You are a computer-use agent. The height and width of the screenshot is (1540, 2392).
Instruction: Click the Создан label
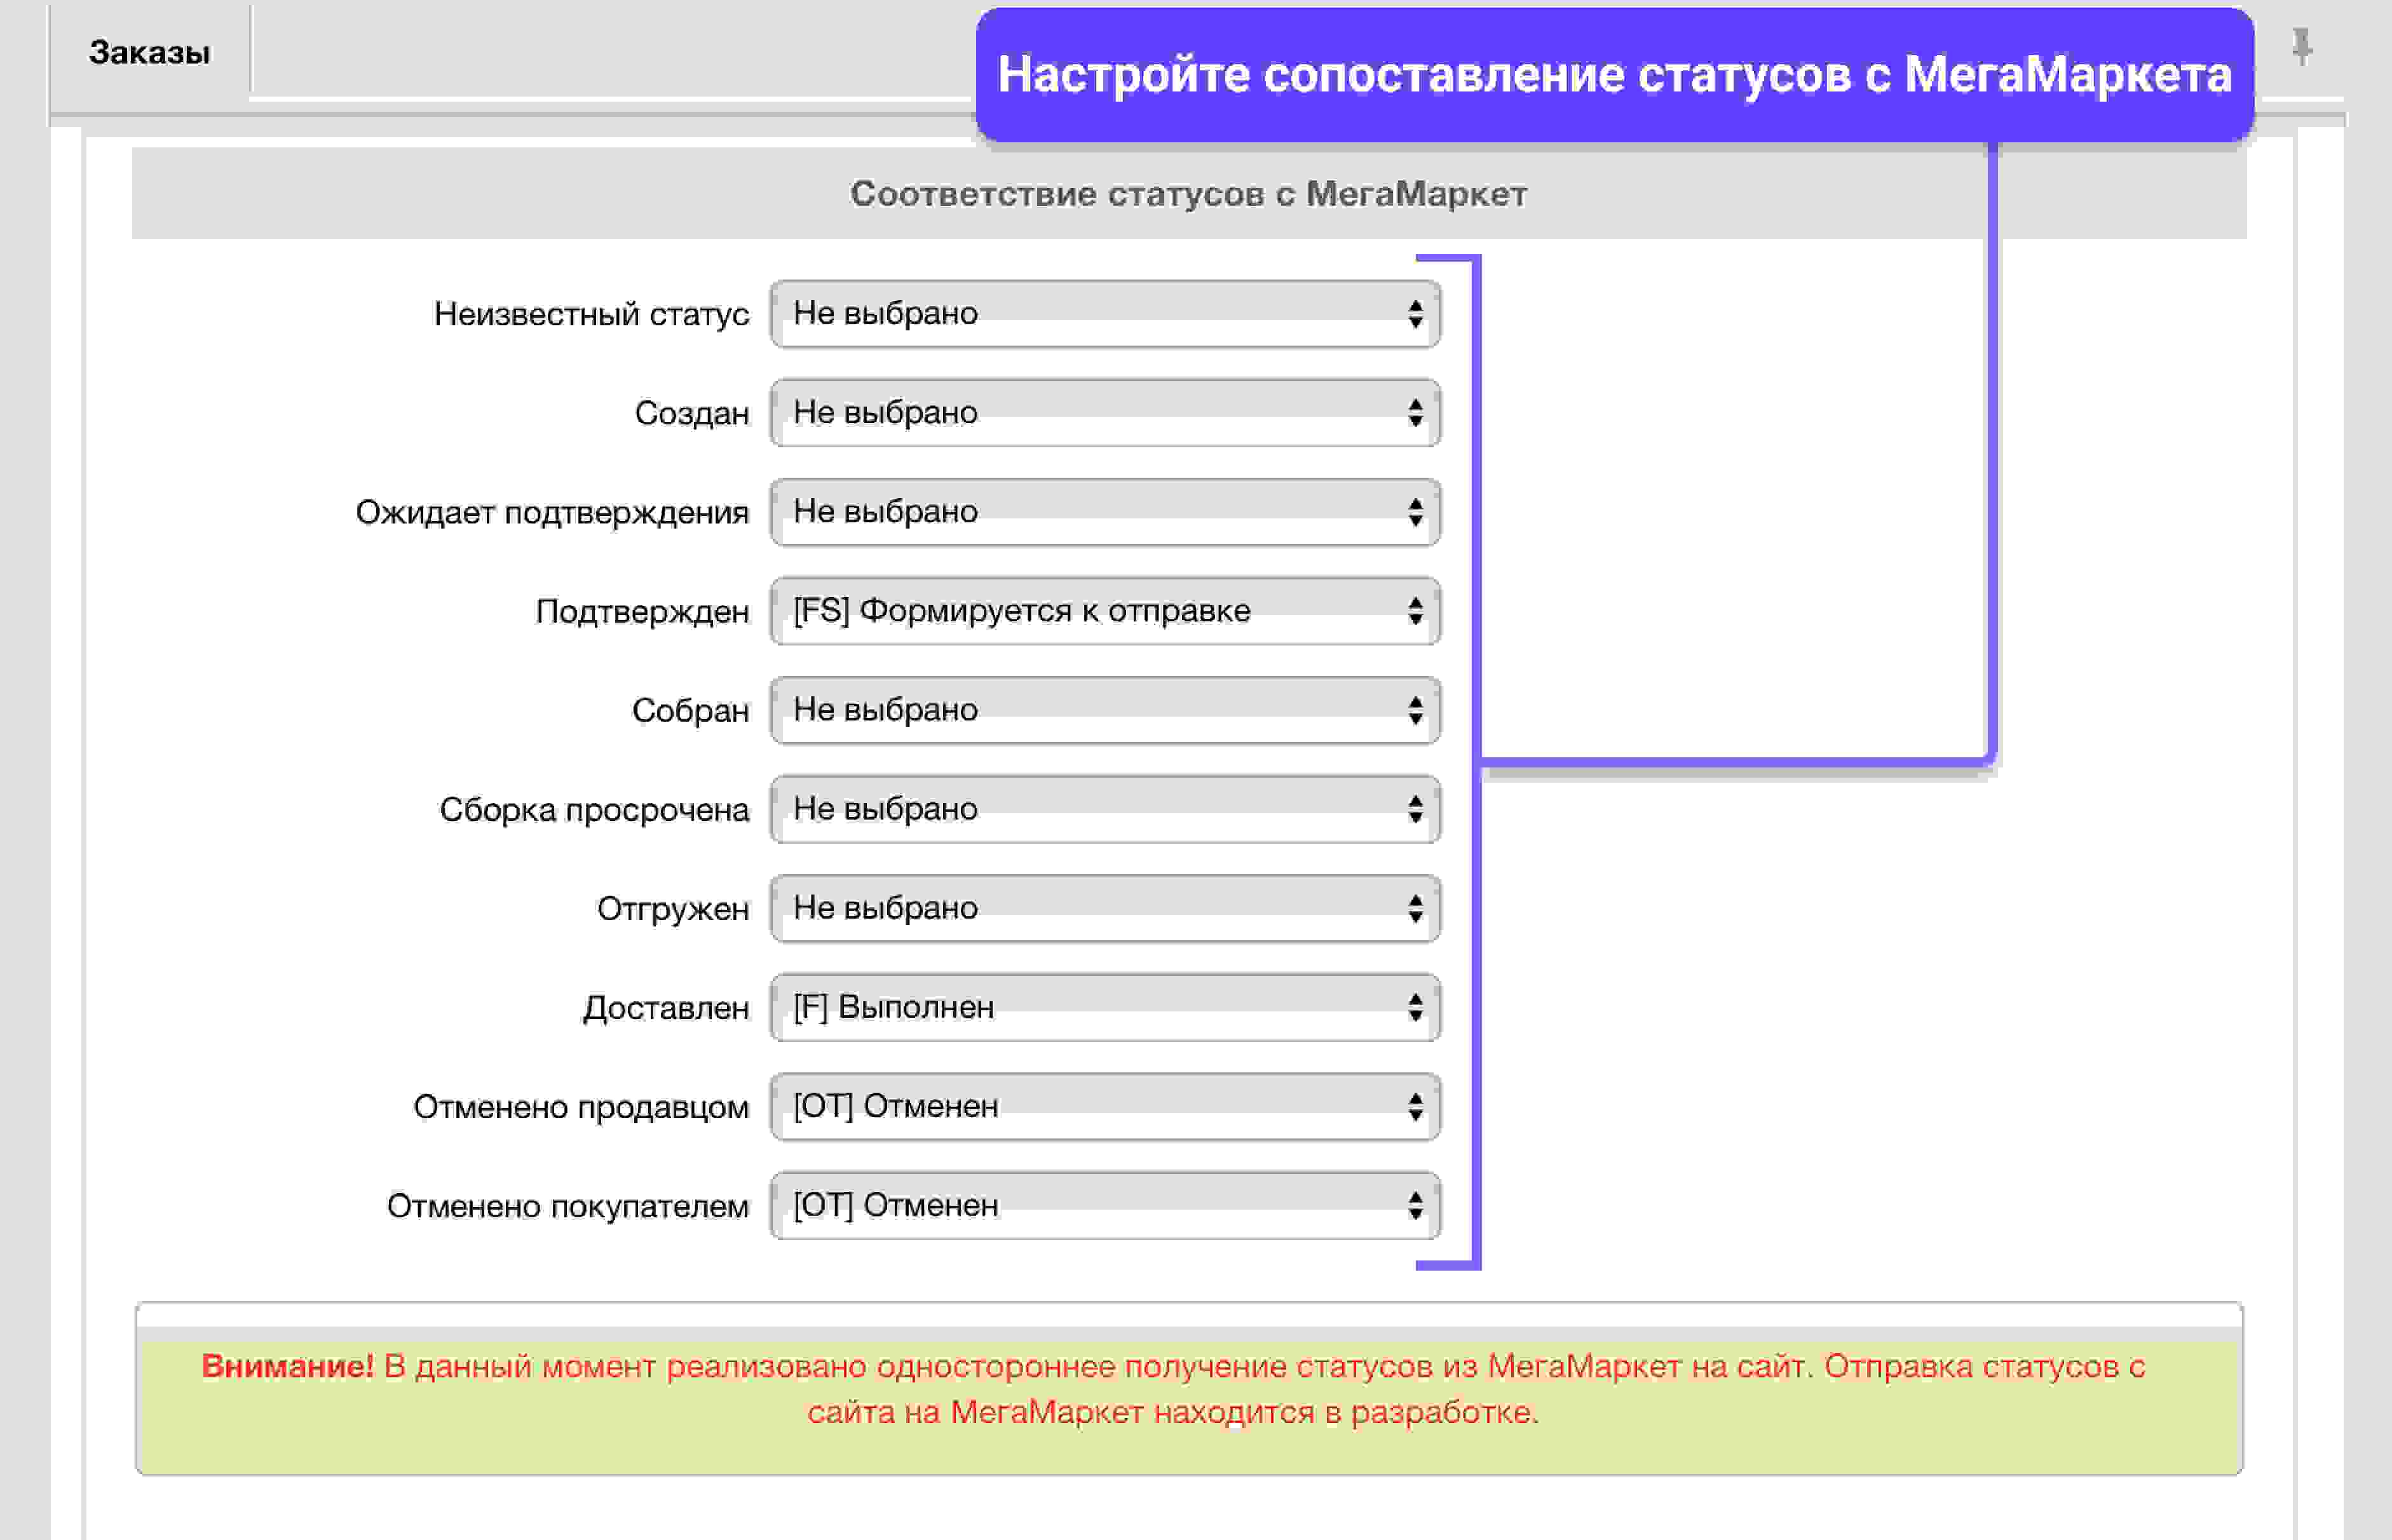[692, 413]
